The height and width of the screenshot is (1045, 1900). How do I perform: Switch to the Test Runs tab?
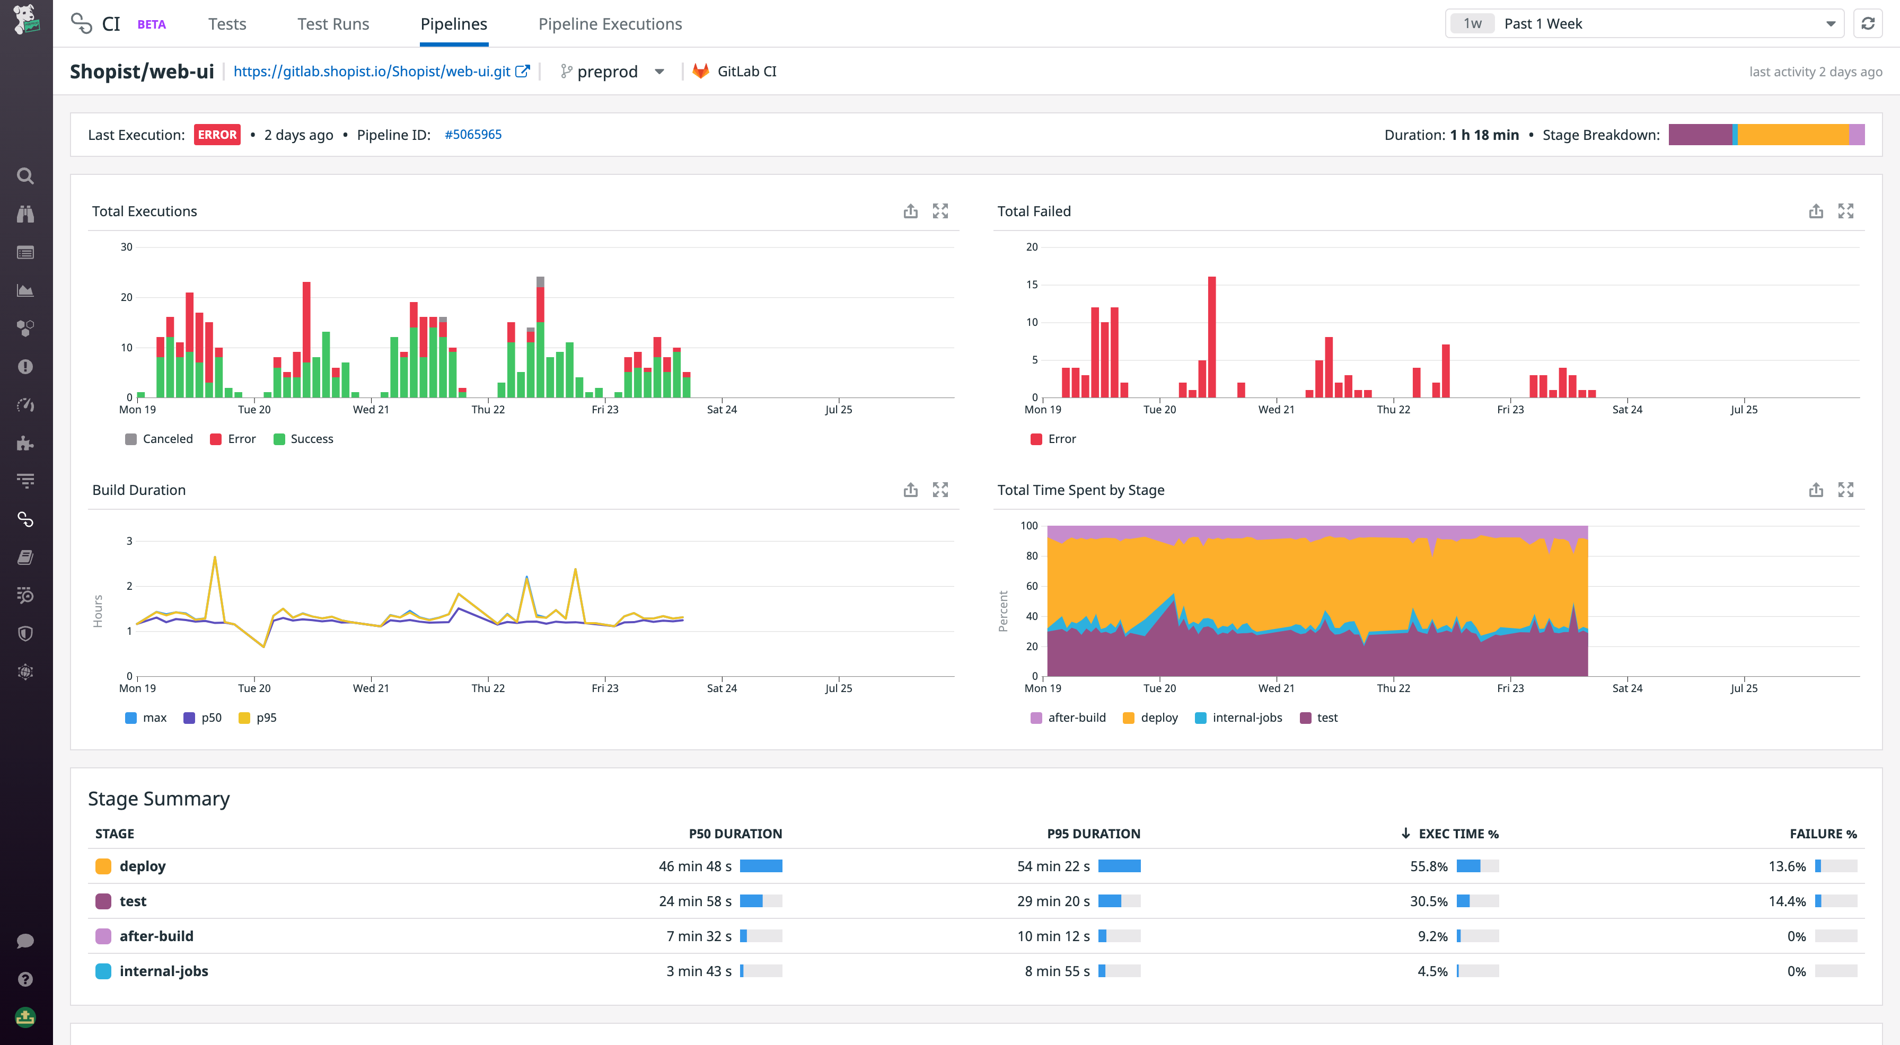(332, 23)
